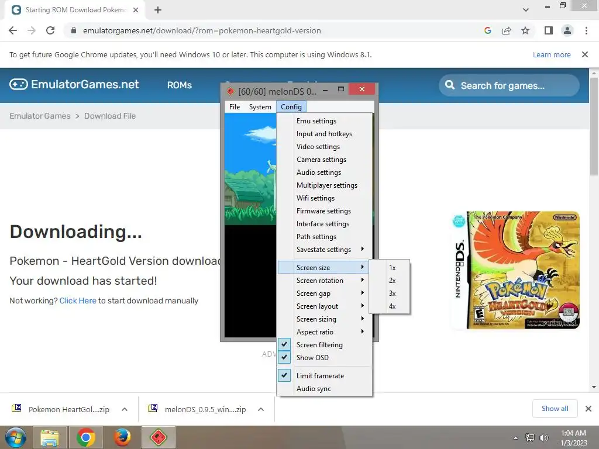599x449 pixels.
Task: Click EmulatorGames.net gamepad logo
Action: 18,84
